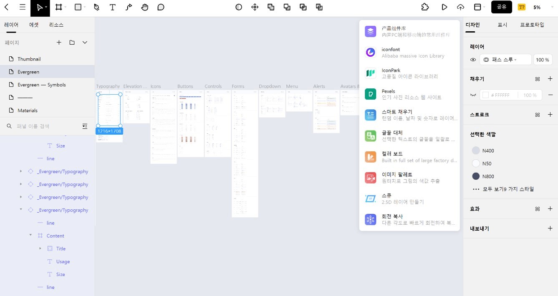Click the mask circle icon
This screenshot has width=558, height=296.
[x=239, y=7]
